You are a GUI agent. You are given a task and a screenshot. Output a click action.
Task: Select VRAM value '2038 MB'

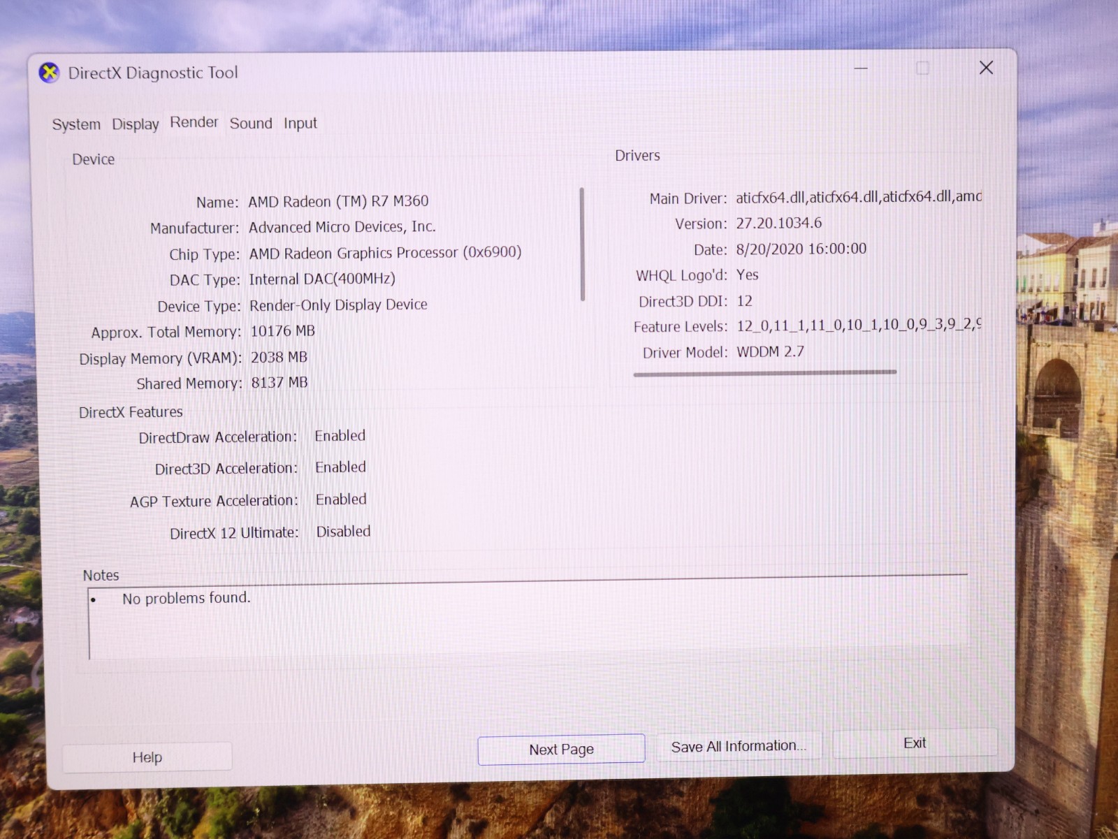click(x=279, y=357)
